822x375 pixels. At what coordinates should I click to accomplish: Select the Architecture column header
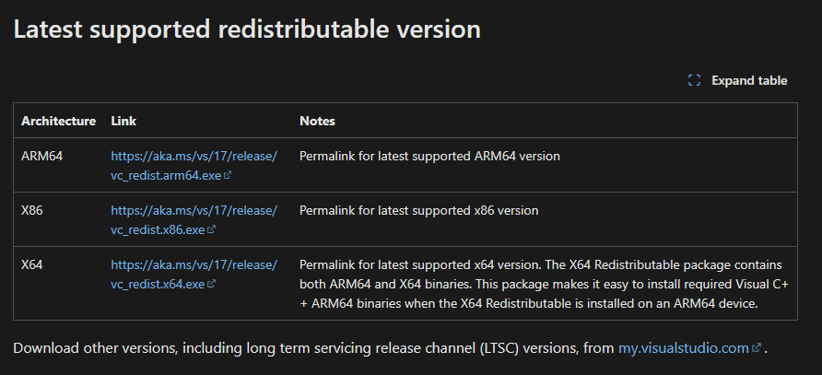[58, 121]
